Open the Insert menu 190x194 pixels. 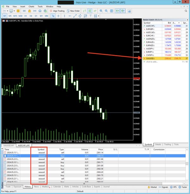click(x=22, y=6)
